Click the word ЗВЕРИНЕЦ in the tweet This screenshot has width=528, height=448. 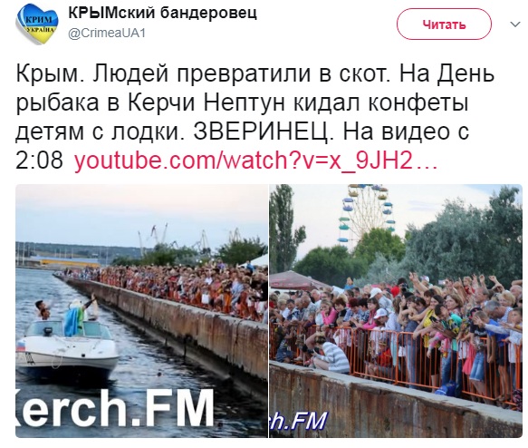point(261,131)
